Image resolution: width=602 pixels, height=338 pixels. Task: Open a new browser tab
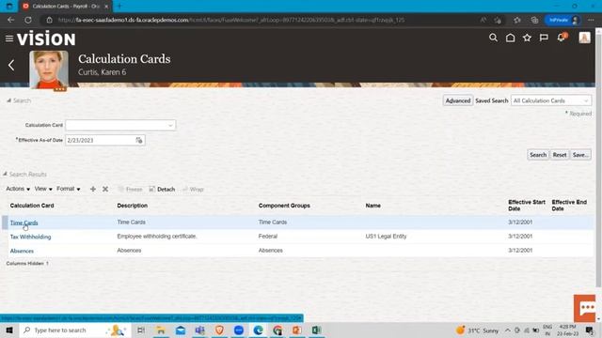[x=119, y=7]
